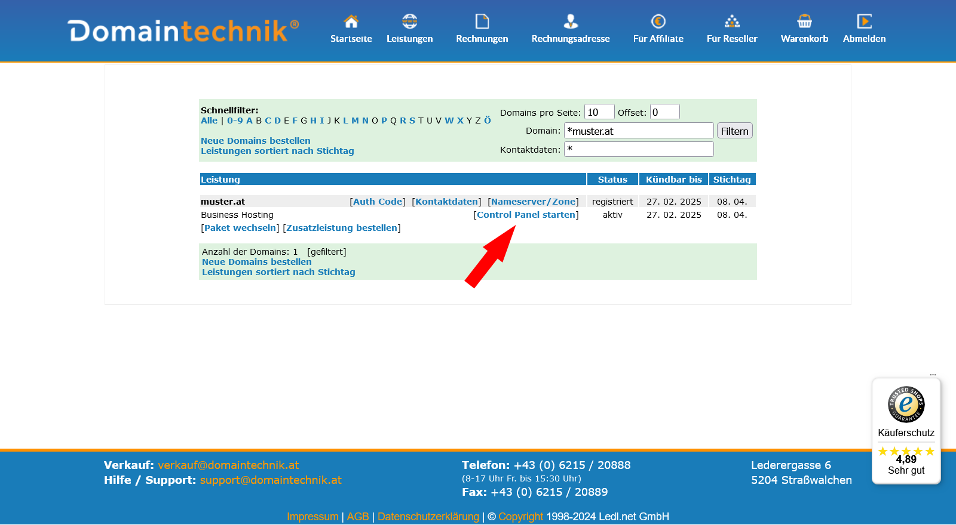
Task: Select the Alle quick filter
Action: [x=209, y=121]
